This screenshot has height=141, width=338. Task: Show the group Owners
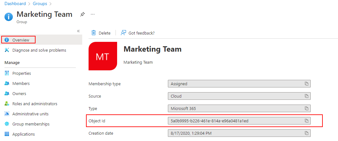(x=19, y=93)
